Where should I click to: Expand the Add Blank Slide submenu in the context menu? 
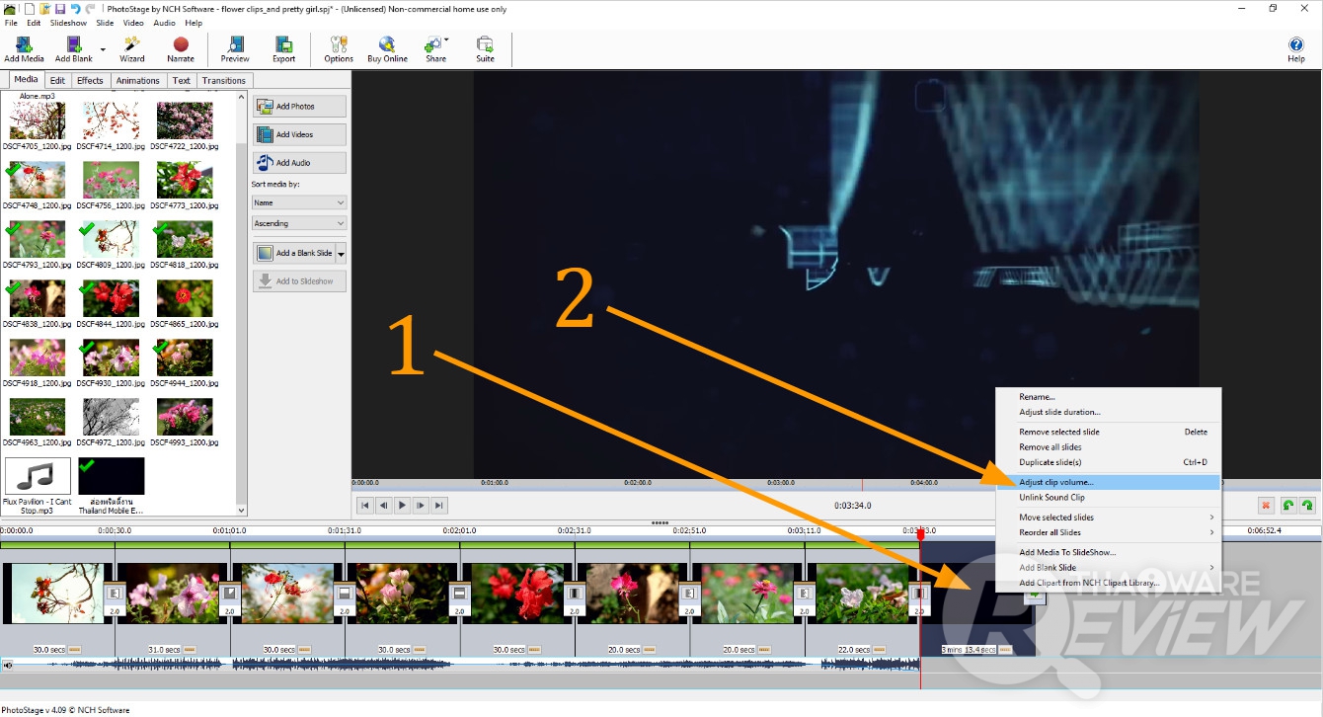point(1211,568)
